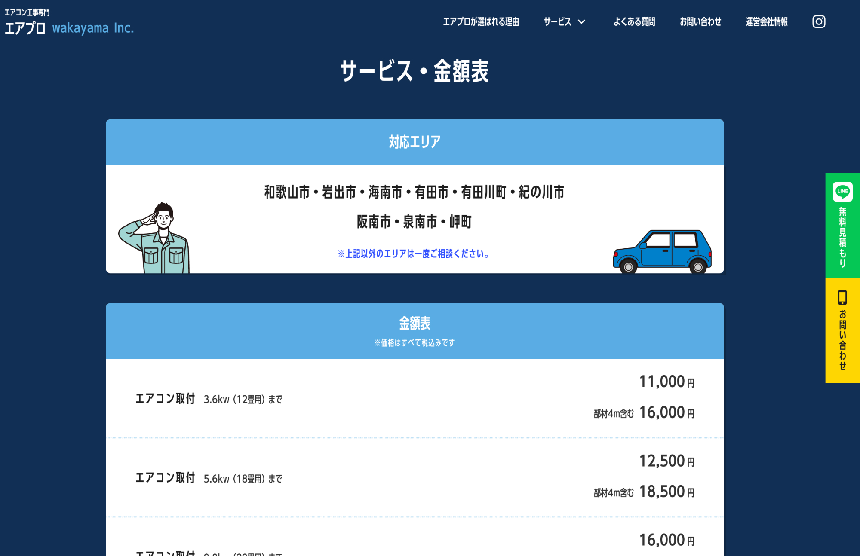860x556 pixels.
Task: Go to よくある質問 page
Action: tap(634, 21)
